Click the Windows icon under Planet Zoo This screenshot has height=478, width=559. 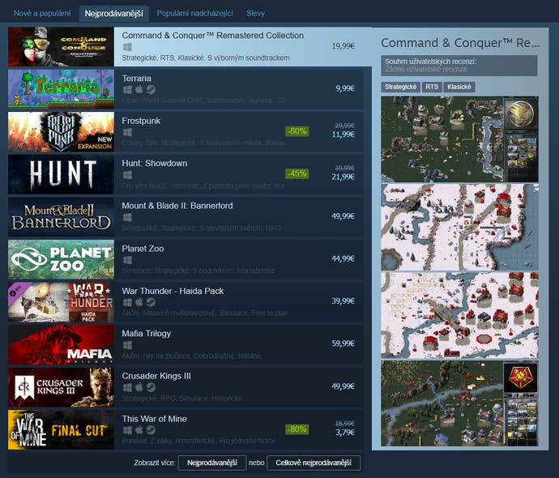point(127,260)
